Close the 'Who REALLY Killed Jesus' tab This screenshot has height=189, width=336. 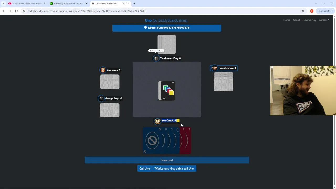point(45,4)
